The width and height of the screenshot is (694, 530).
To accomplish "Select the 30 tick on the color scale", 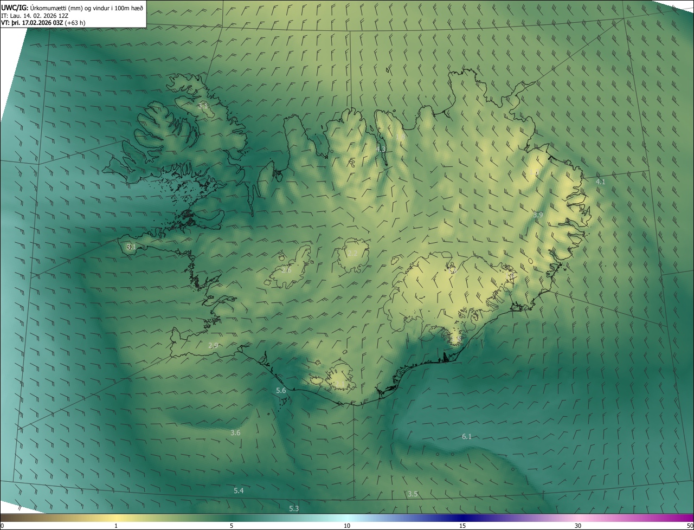I will coord(578,526).
